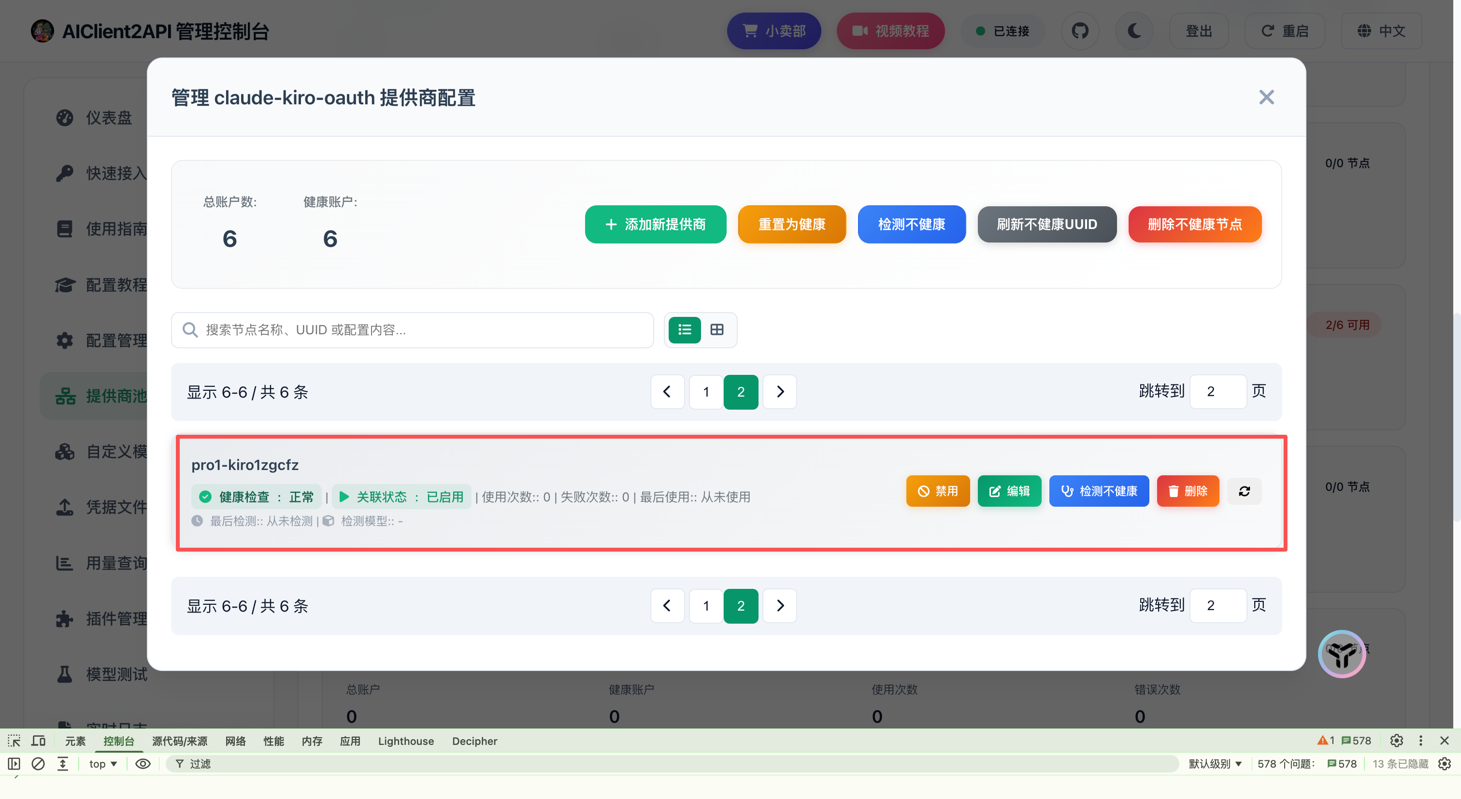Select page 1 in bottom pagination
Screen dimensions: 1461x799
705,606
